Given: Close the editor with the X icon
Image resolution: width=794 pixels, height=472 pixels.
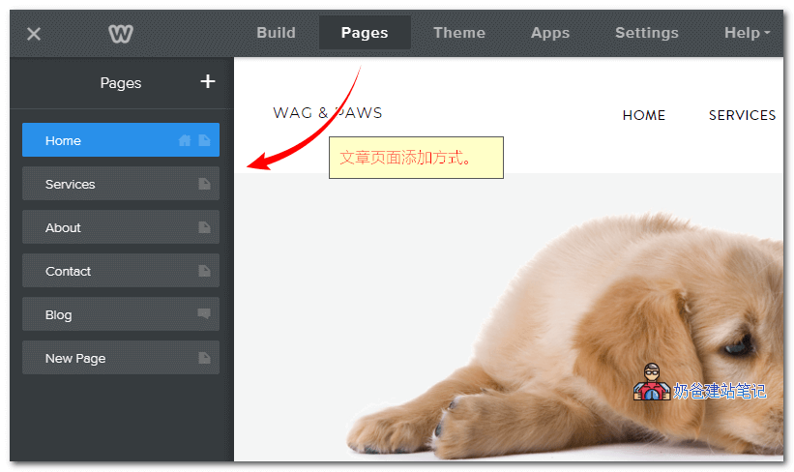Looking at the screenshot, I should tap(34, 34).
